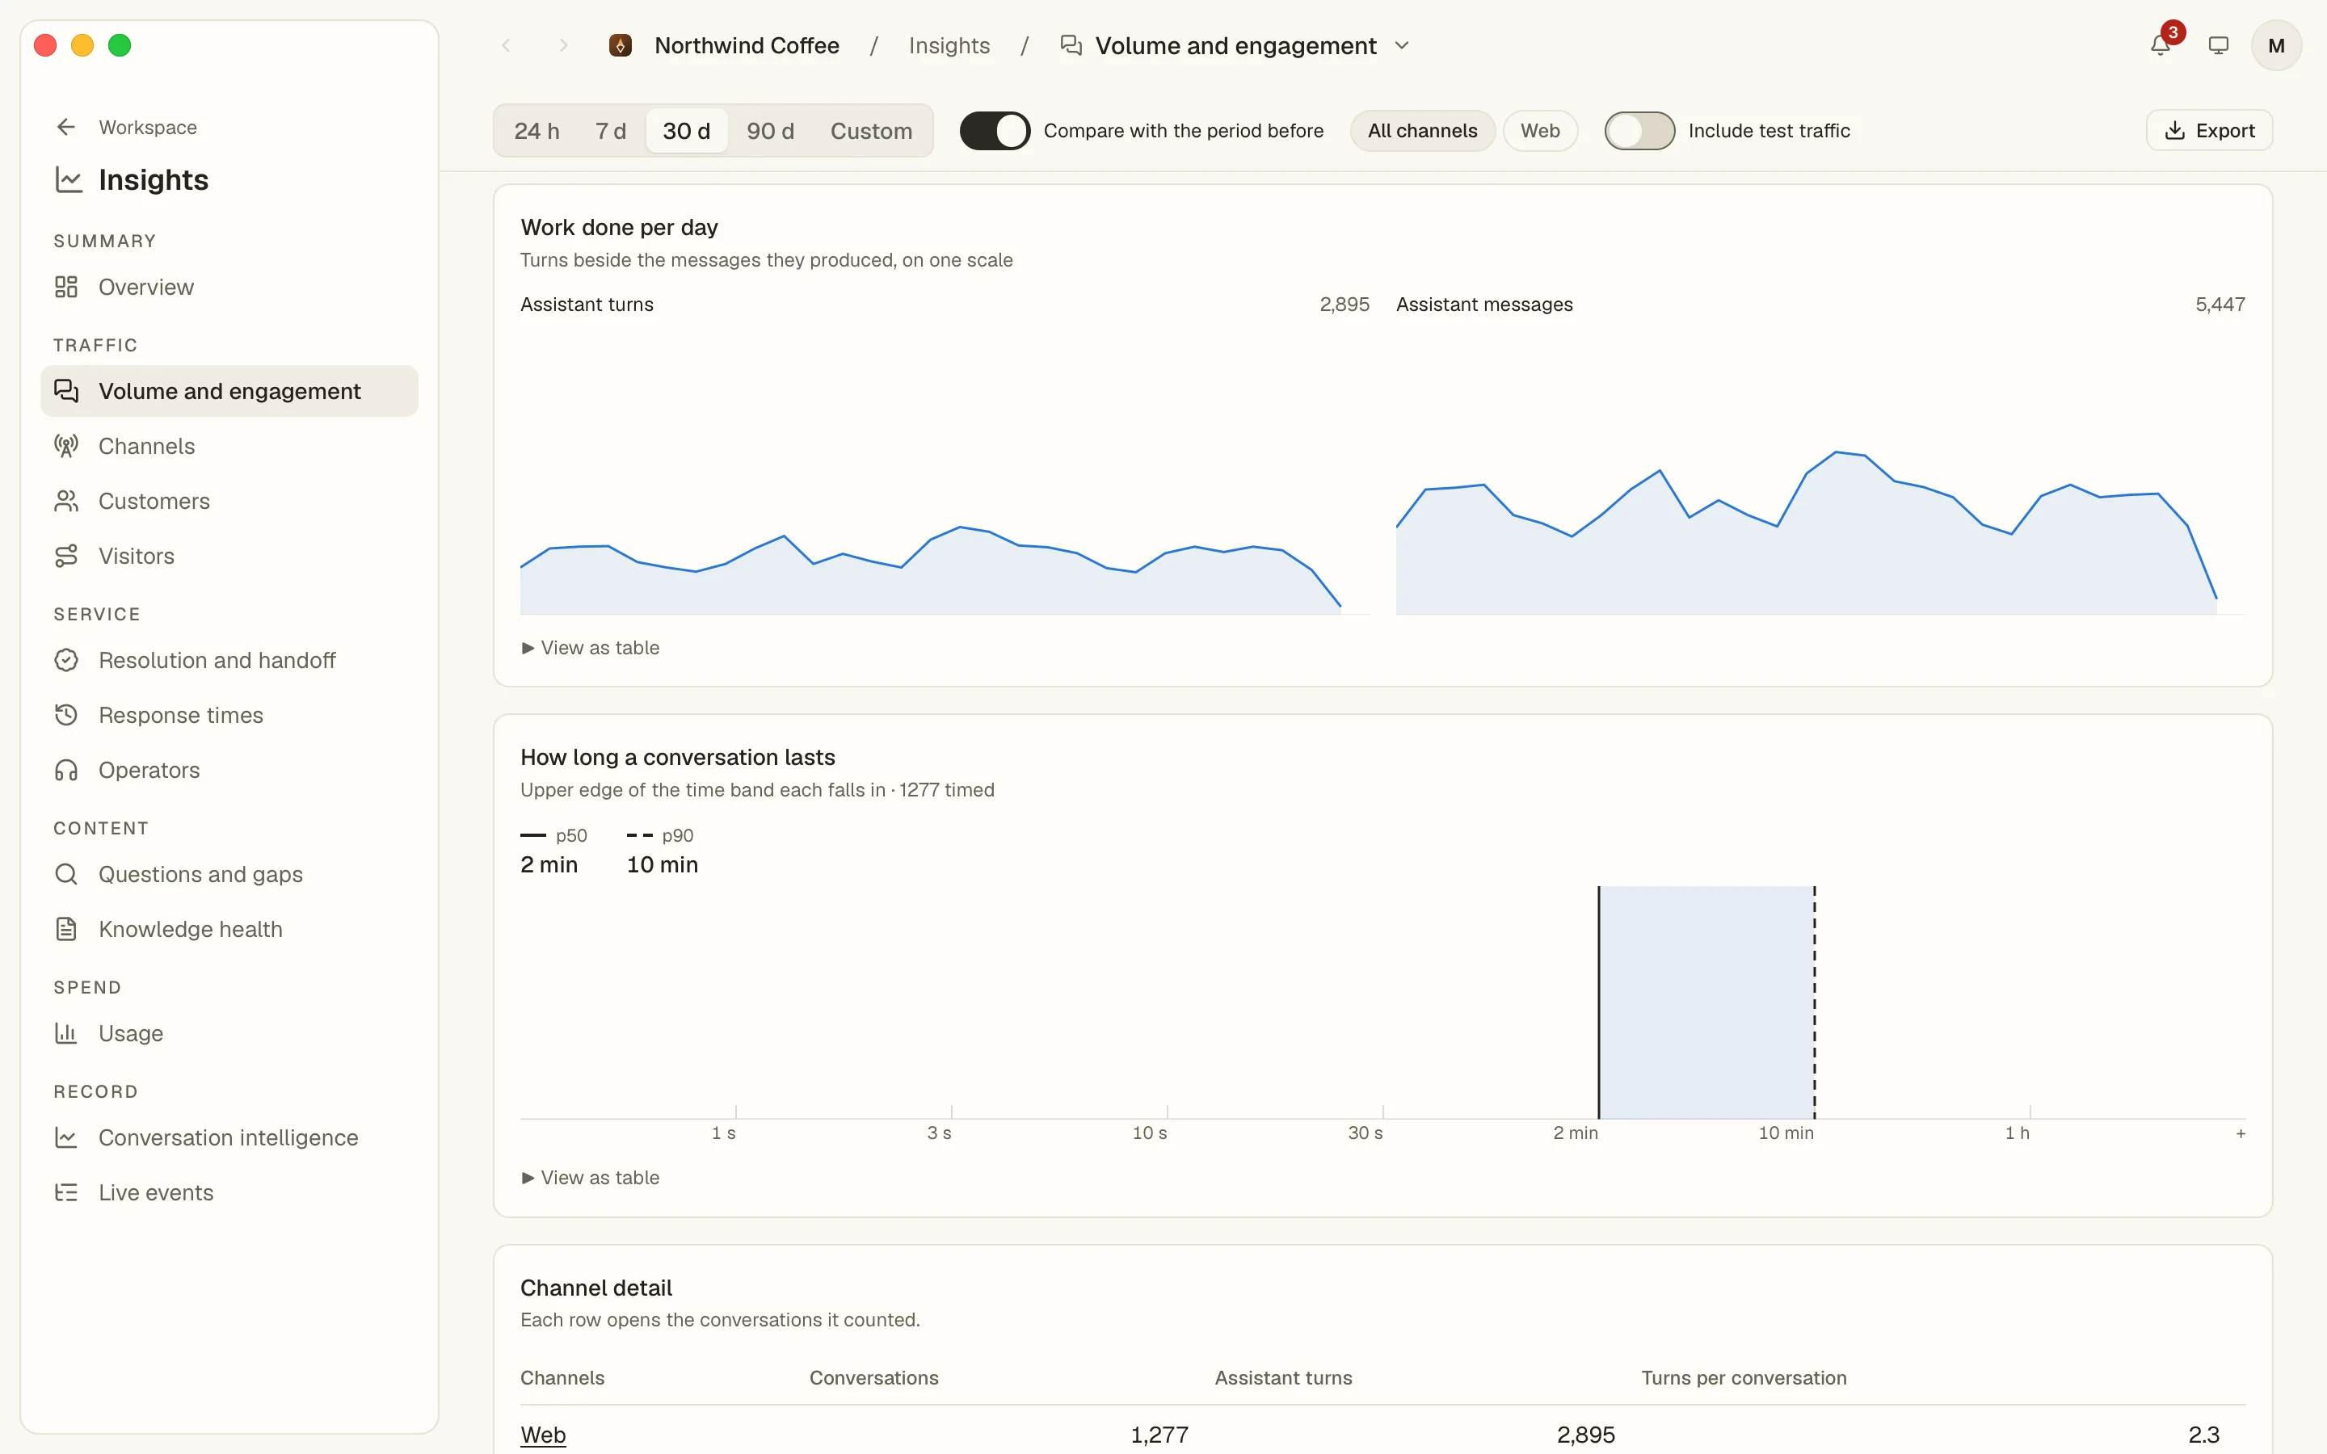Select the 30 d range tab
This screenshot has height=1454, width=2327.
pos(687,131)
